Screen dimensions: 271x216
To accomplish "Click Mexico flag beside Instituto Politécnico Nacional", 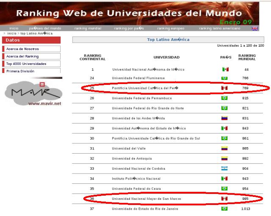I will (224, 178).
